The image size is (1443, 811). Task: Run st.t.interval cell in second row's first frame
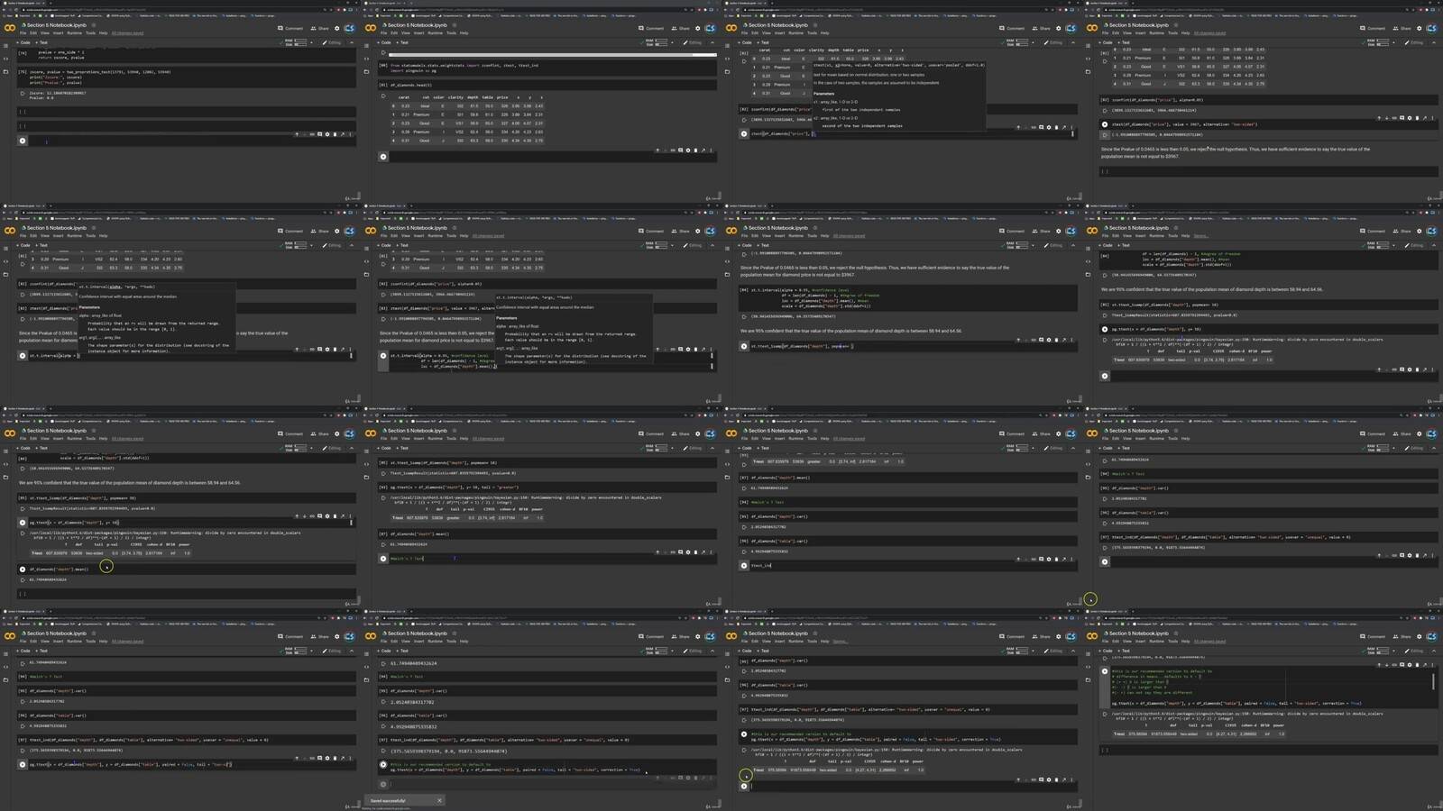(23, 356)
